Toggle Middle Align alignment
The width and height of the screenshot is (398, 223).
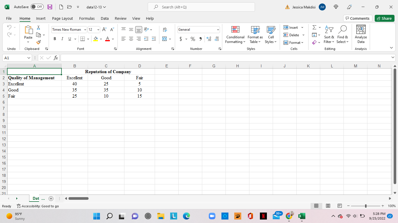tap(131, 29)
